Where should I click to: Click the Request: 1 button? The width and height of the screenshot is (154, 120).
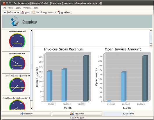point(77,114)
